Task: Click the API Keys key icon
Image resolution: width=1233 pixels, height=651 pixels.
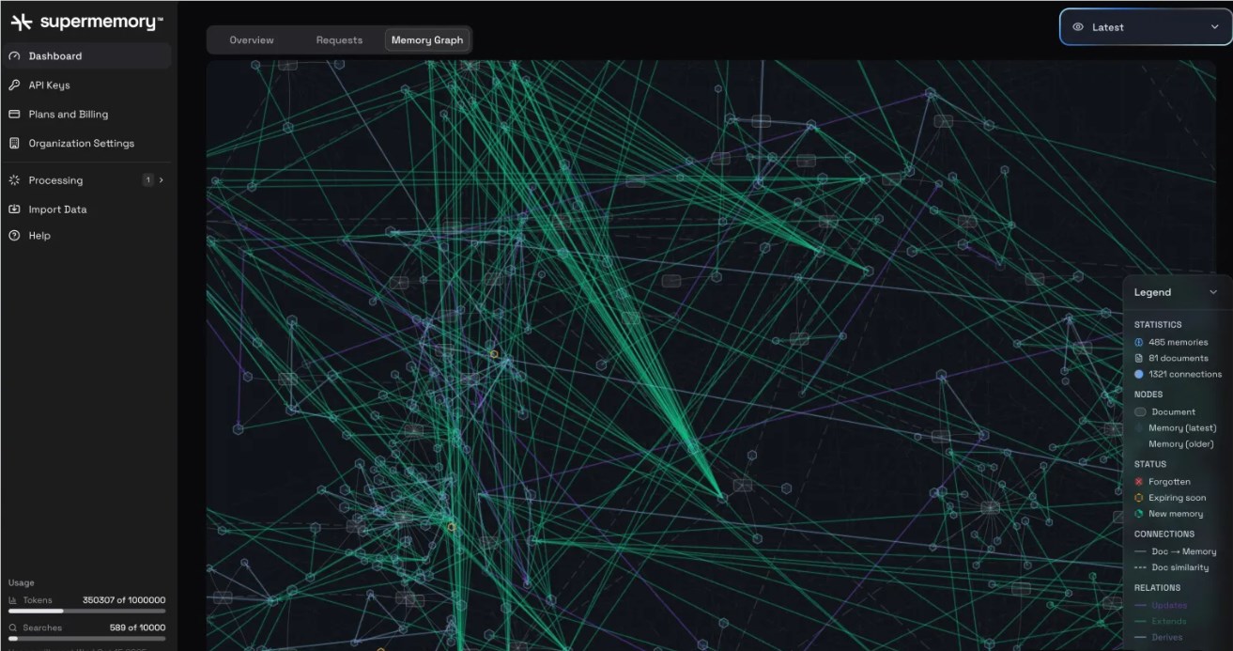Action: tap(14, 85)
